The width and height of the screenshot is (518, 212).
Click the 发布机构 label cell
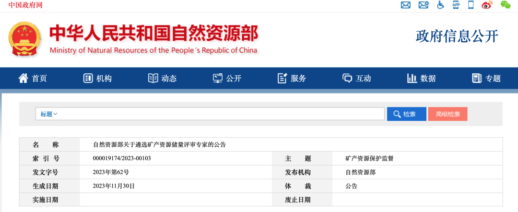[x=302, y=172]
